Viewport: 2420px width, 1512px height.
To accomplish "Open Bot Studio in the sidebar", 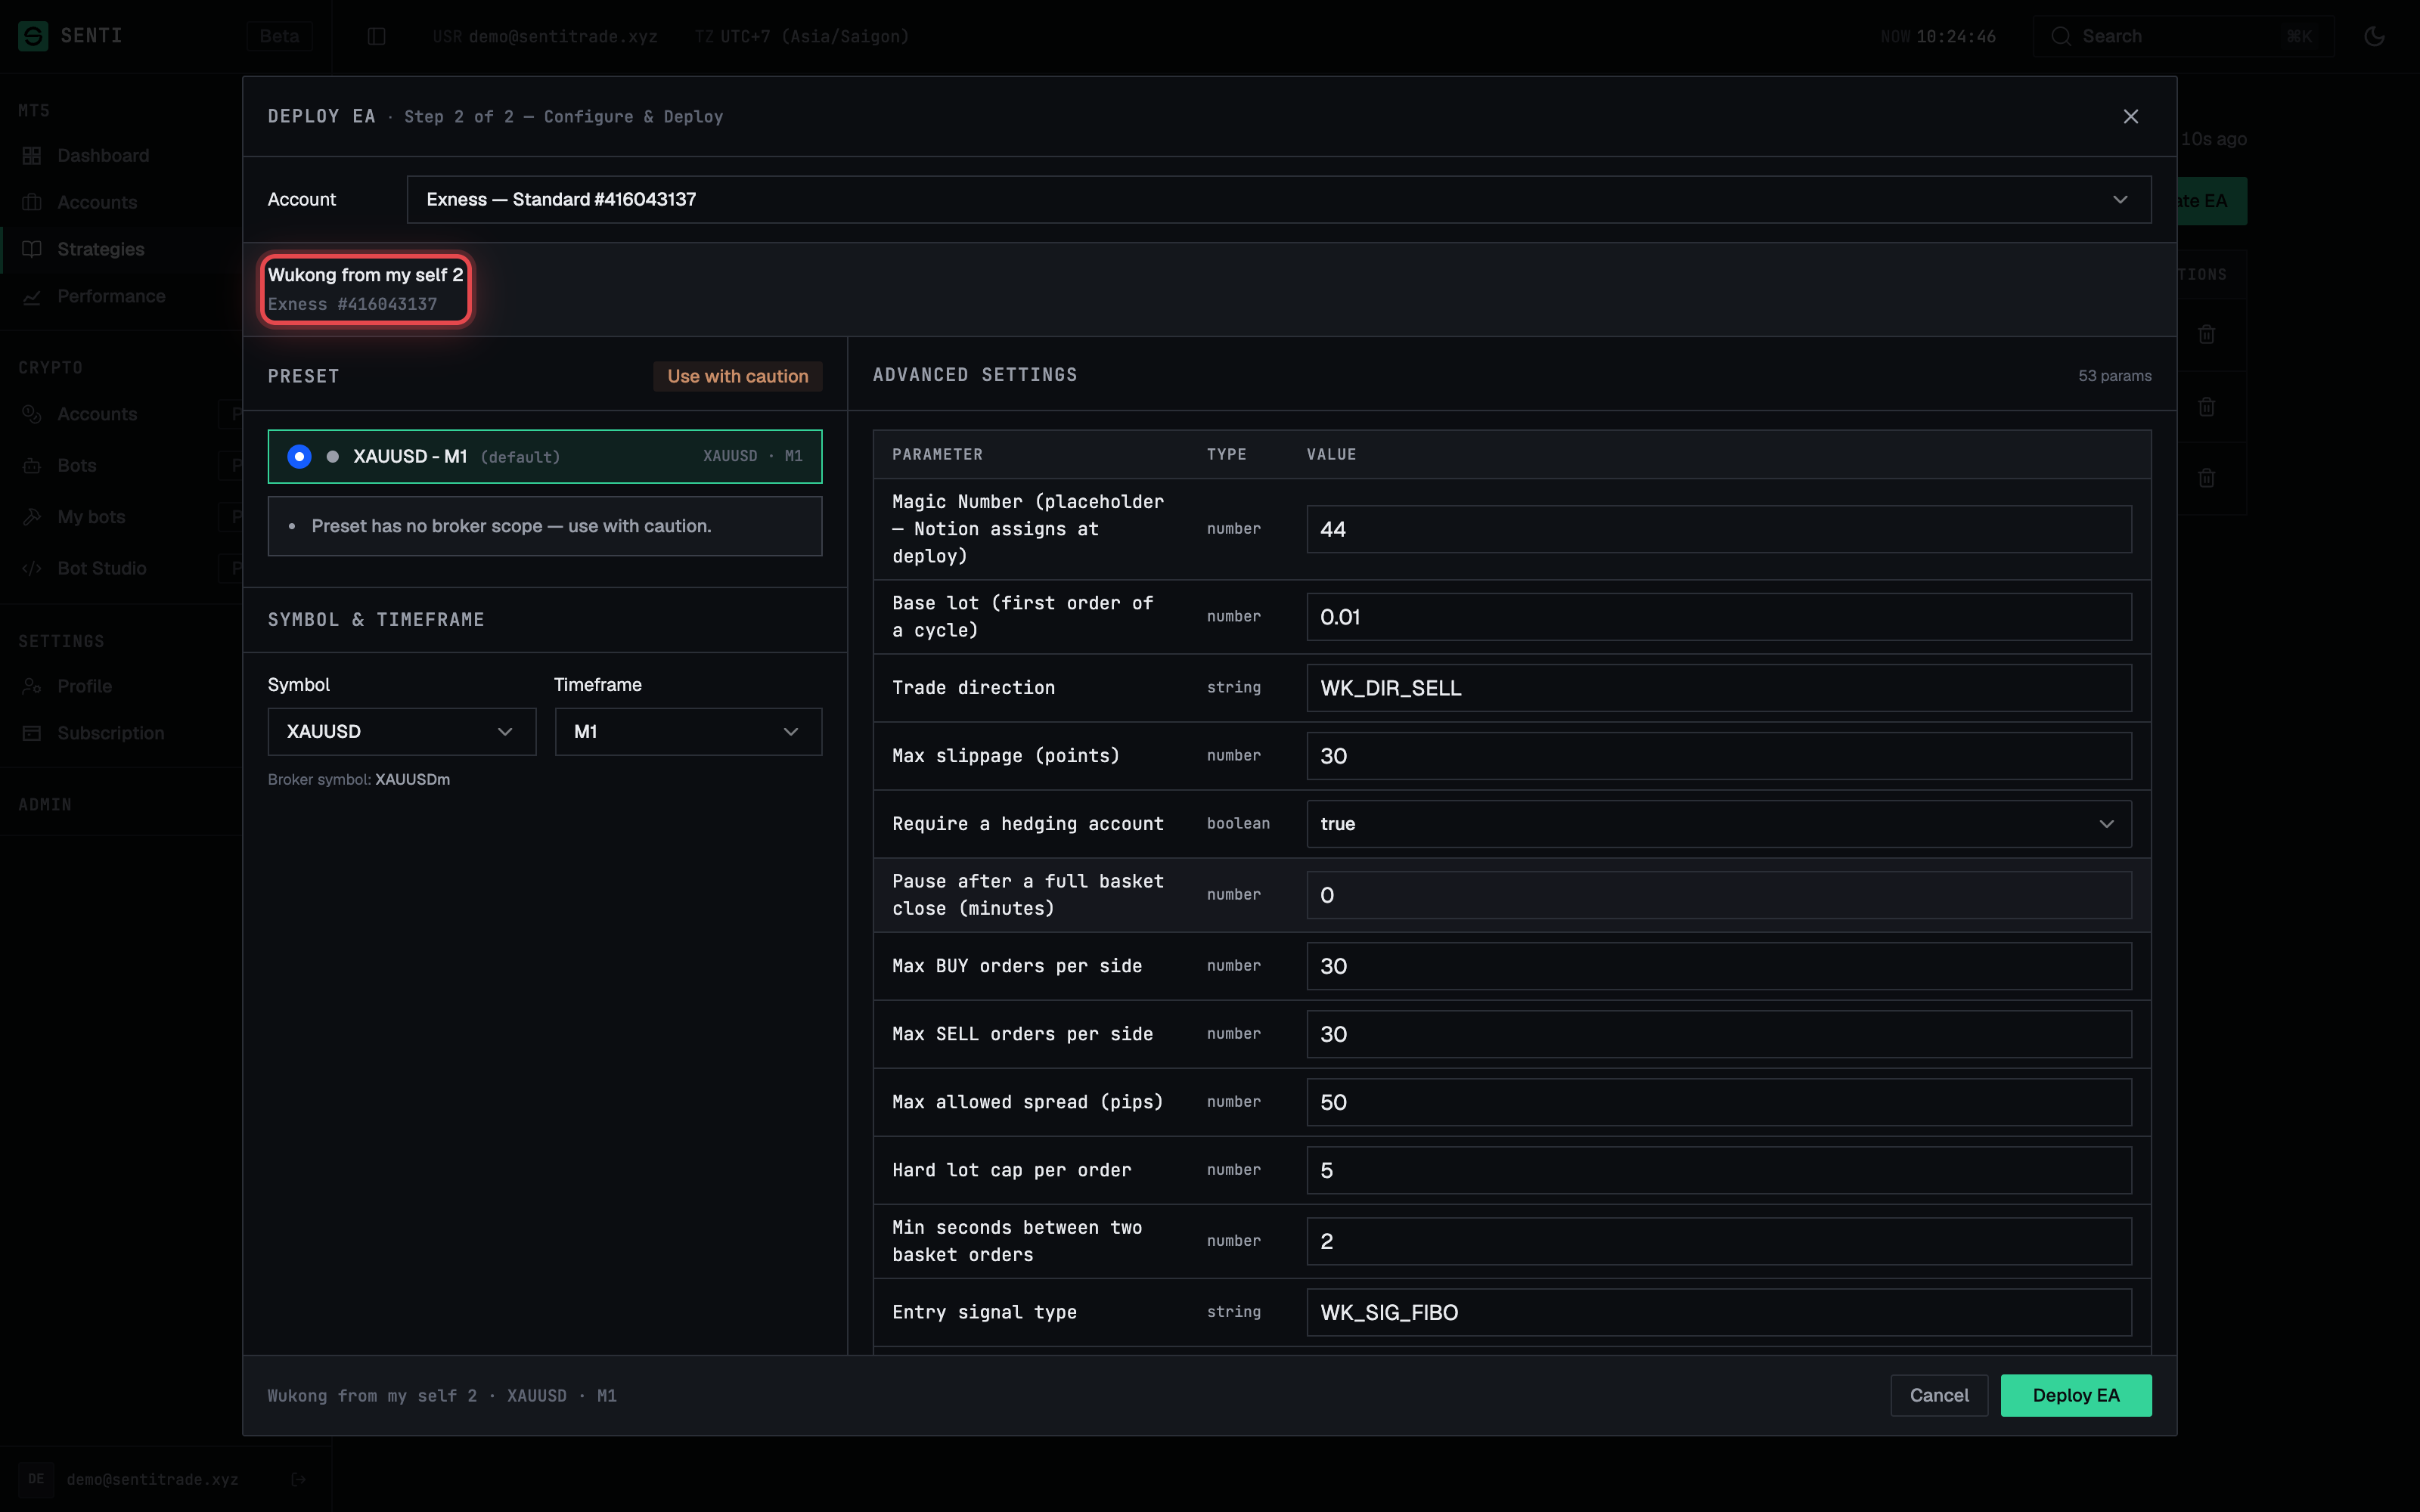I will click(102, 568).
